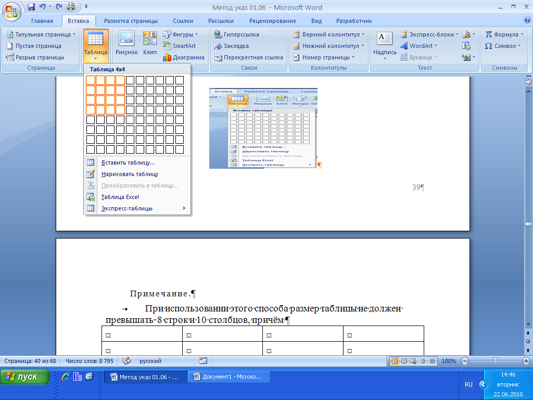
Task: Click the пуск Start button
Action: coord(25,377)
